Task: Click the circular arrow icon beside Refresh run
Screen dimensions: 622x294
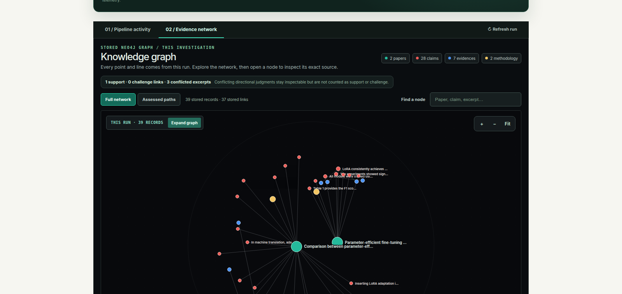Action: [489, 29]
